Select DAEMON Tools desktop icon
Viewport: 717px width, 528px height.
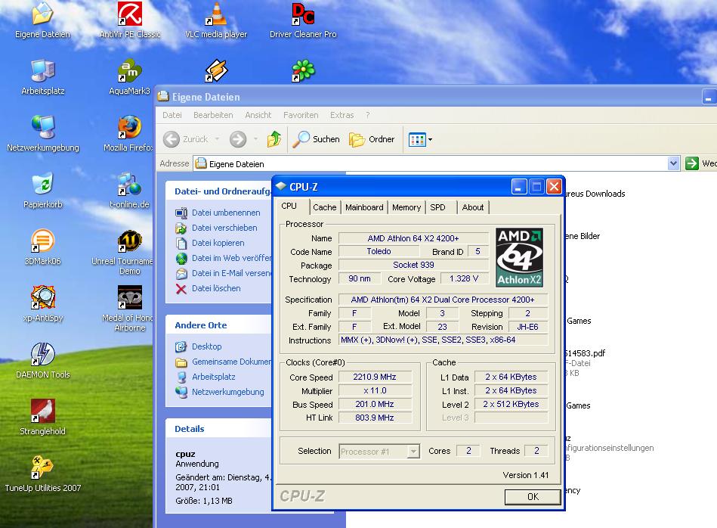click(x=43, y=361)
